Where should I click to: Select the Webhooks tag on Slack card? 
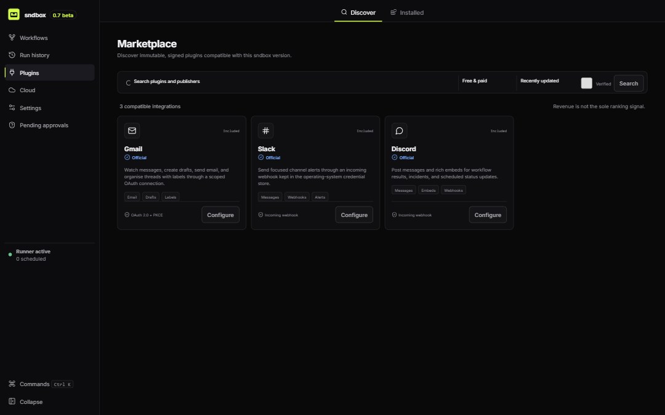pyautogui.click(x=297, y=197)
